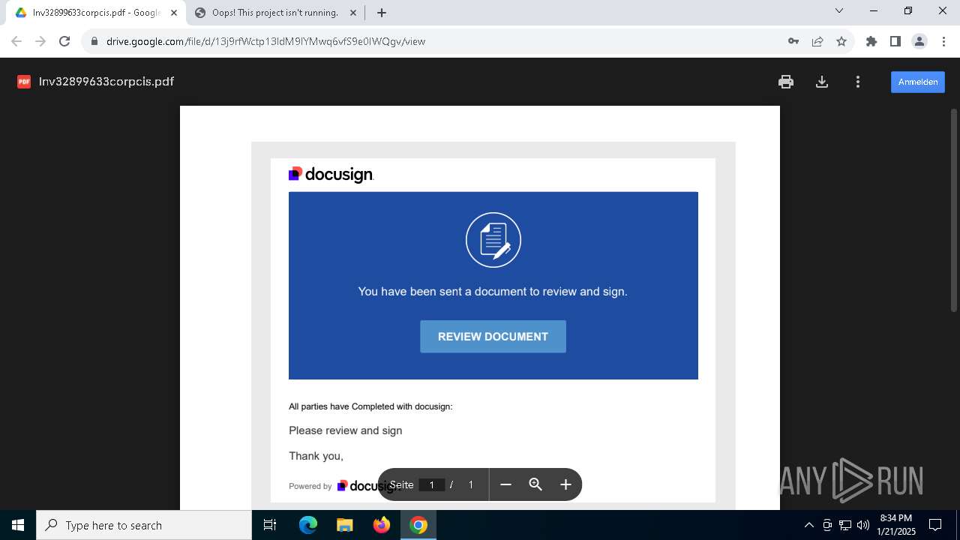This screenshot has height=540, width=960.
Task: Open the notifications action center
Action: point(936,525)
